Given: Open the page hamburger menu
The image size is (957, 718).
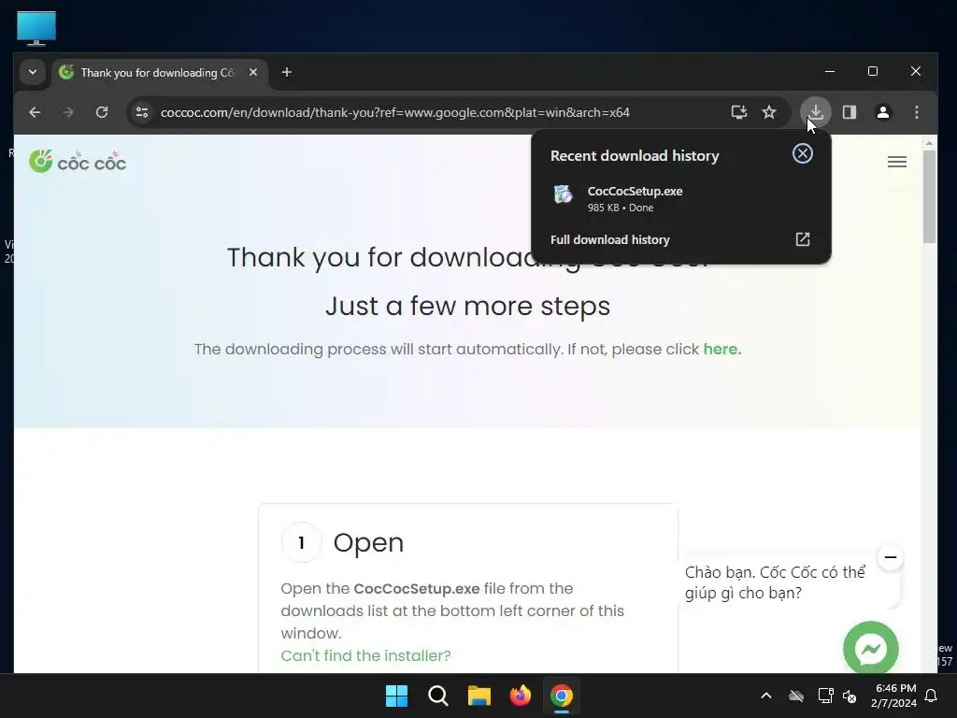Looking at the screenshot, I should [896, 162].
